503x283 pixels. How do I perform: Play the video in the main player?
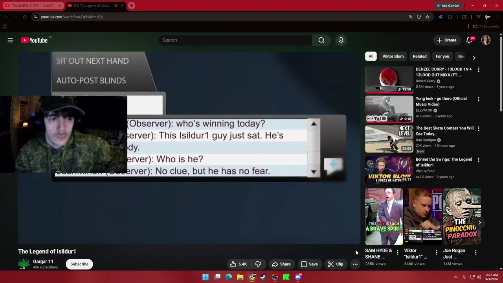(x=189, y=148)
